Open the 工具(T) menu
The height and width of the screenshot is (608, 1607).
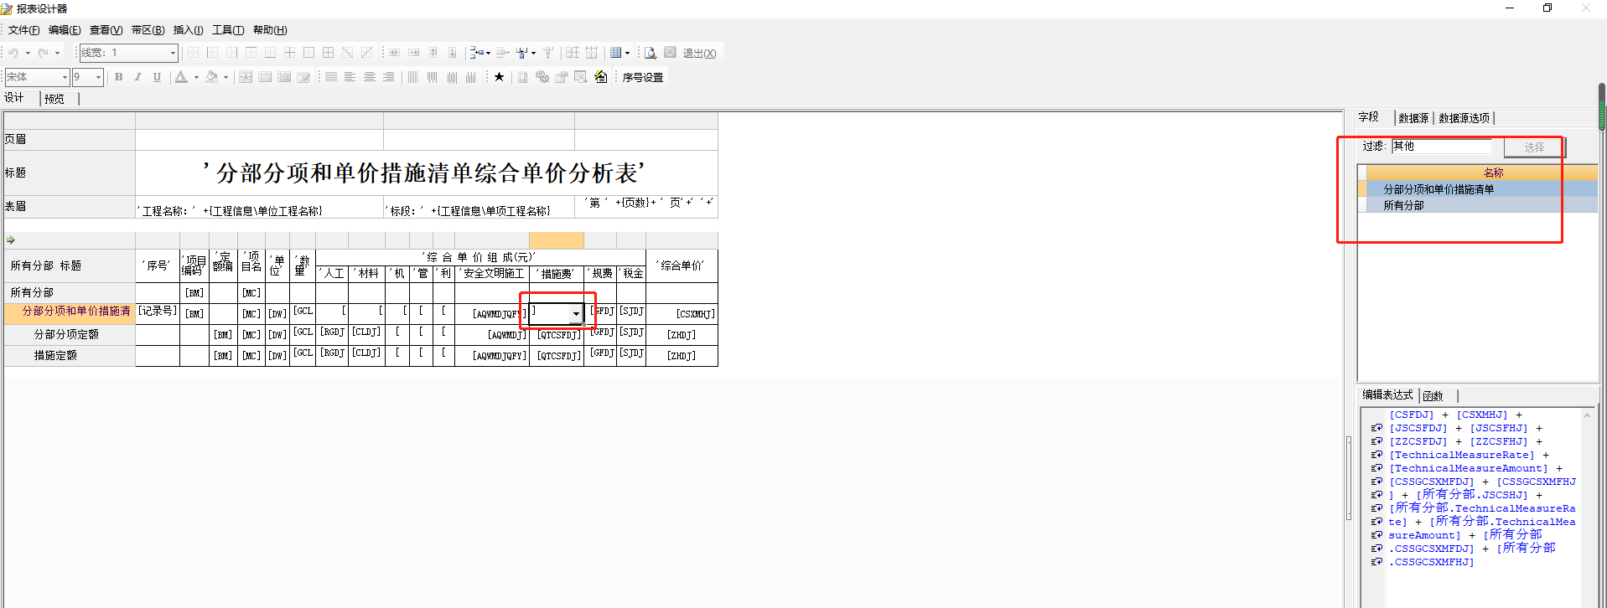pos(228,30)
